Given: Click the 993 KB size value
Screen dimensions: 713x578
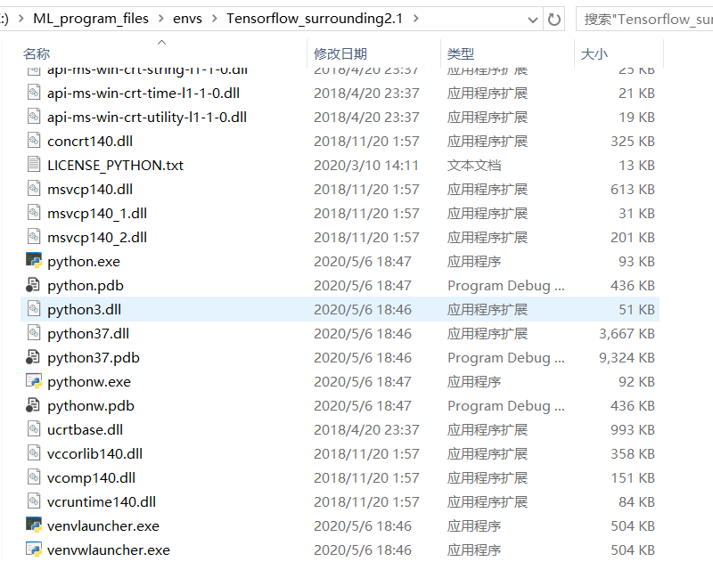Looking at the screenshot, I should [x=633, y=429].
